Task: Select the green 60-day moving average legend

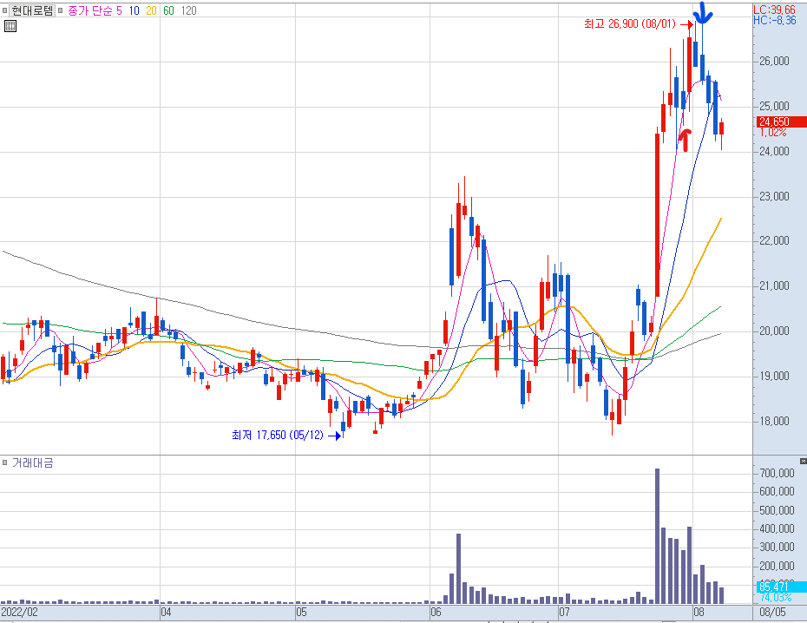Action: click(169, 10)
